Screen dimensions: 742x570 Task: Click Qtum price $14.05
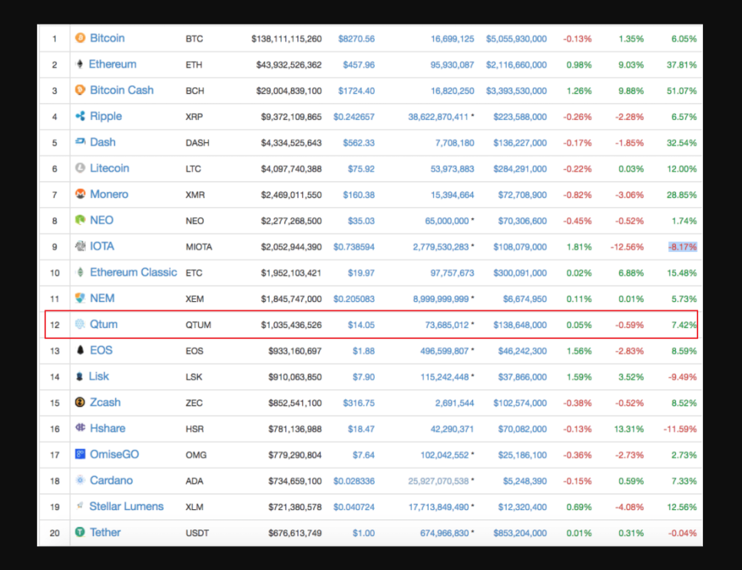pyautogui.click(x=361, y=325)
